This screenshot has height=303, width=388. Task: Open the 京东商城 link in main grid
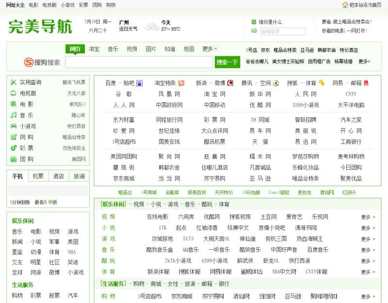click(124, 178)
